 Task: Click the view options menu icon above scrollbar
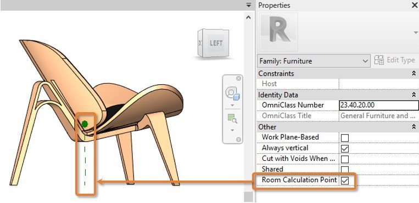pyautogui.click(x=249, y=5)
